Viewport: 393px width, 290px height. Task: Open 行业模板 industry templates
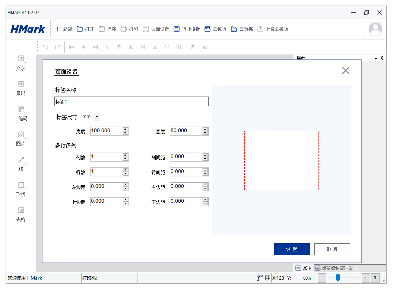187,29
